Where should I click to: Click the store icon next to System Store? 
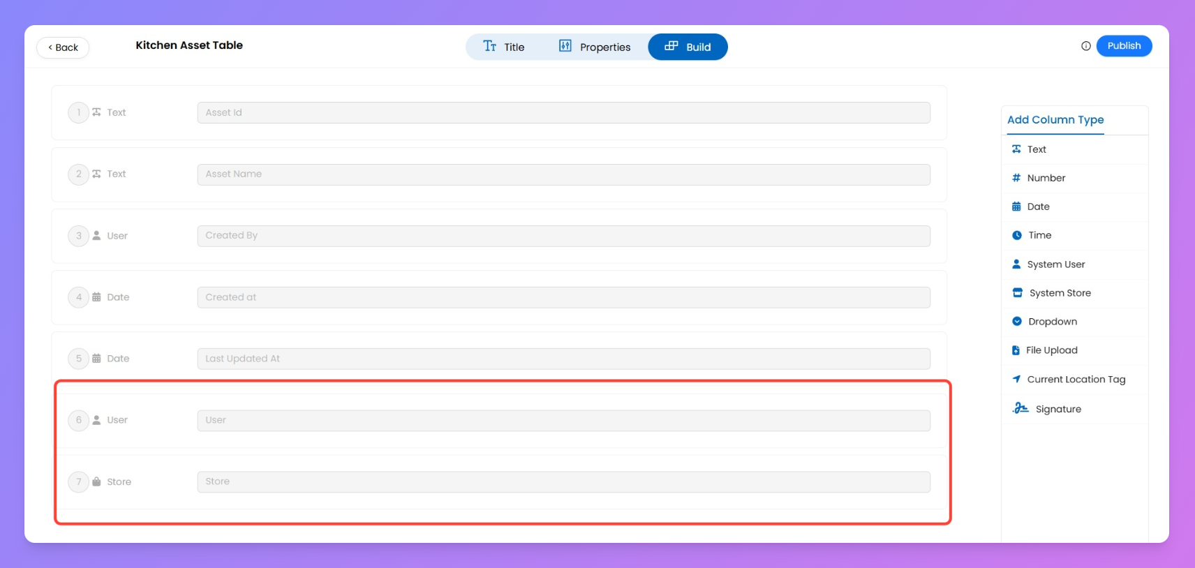coord(1018,293)
